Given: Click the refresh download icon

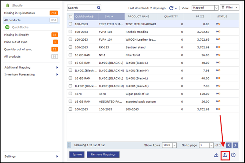Looking at the screenshot, I should tap(171, 8).
